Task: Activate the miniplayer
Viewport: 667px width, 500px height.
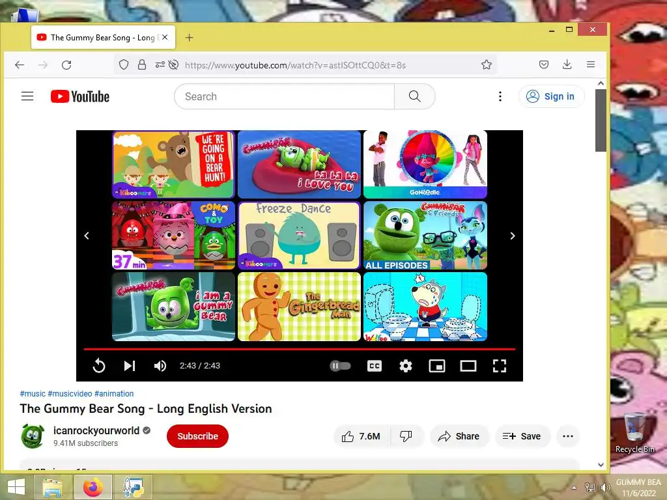Action: 437,366
